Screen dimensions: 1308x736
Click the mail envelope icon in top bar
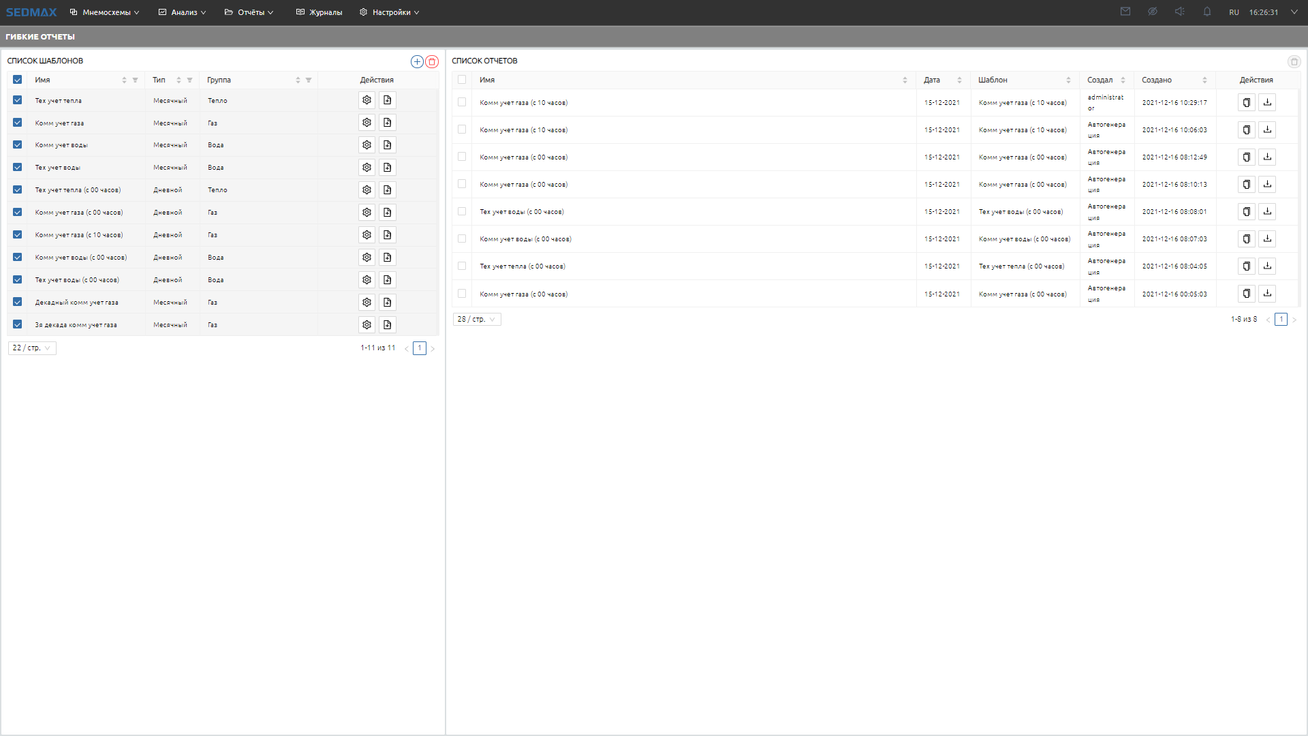[x=1125, y=12]
